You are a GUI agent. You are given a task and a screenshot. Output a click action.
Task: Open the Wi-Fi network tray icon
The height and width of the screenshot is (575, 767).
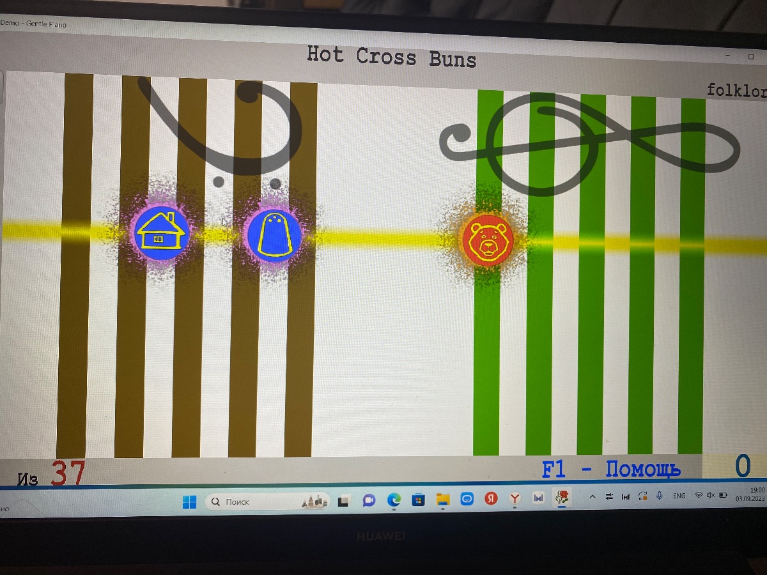(x=699, y=495)
